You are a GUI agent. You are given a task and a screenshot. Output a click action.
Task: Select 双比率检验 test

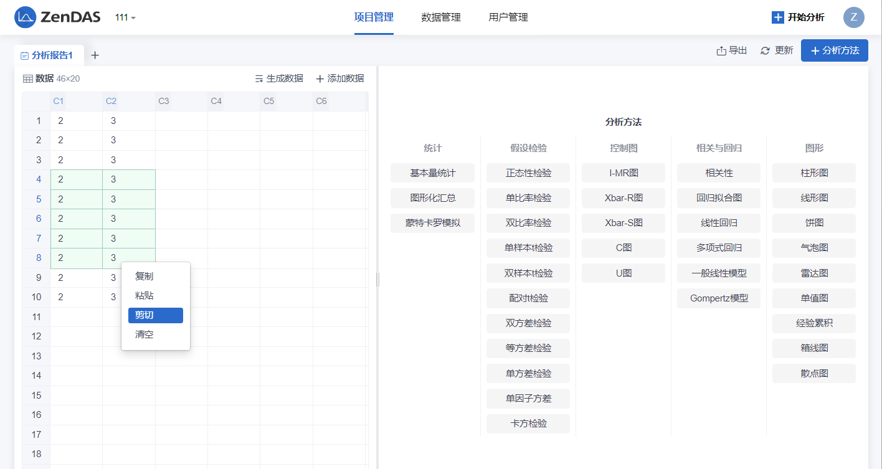coord(528,223)
